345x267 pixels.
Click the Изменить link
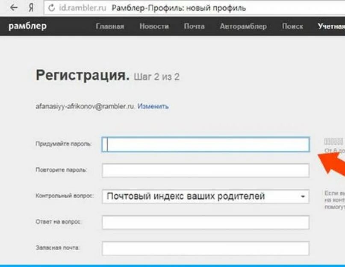(153, 106)
